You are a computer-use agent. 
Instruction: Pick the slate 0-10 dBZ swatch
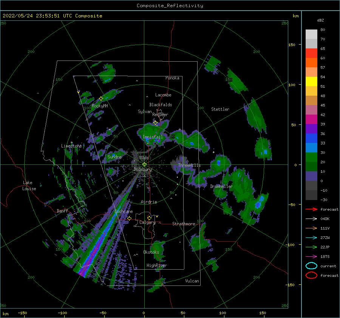311,176
